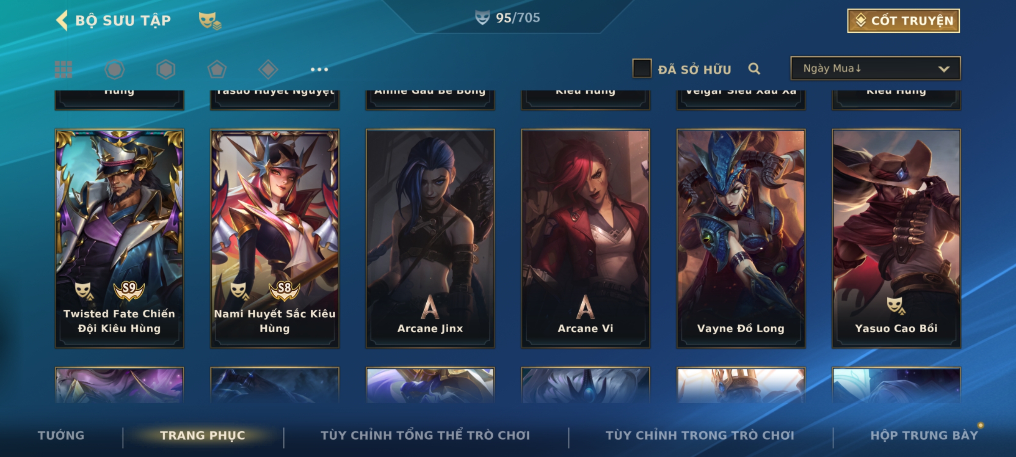Open the three-dots more filters menu
Screen dimensions: 1016x457
click(319, 69)
